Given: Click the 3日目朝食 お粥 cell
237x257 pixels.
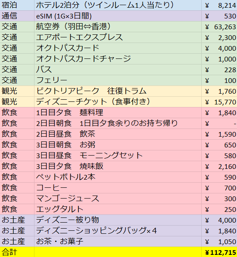Looking at the screenshot, I should click(118, 145).
